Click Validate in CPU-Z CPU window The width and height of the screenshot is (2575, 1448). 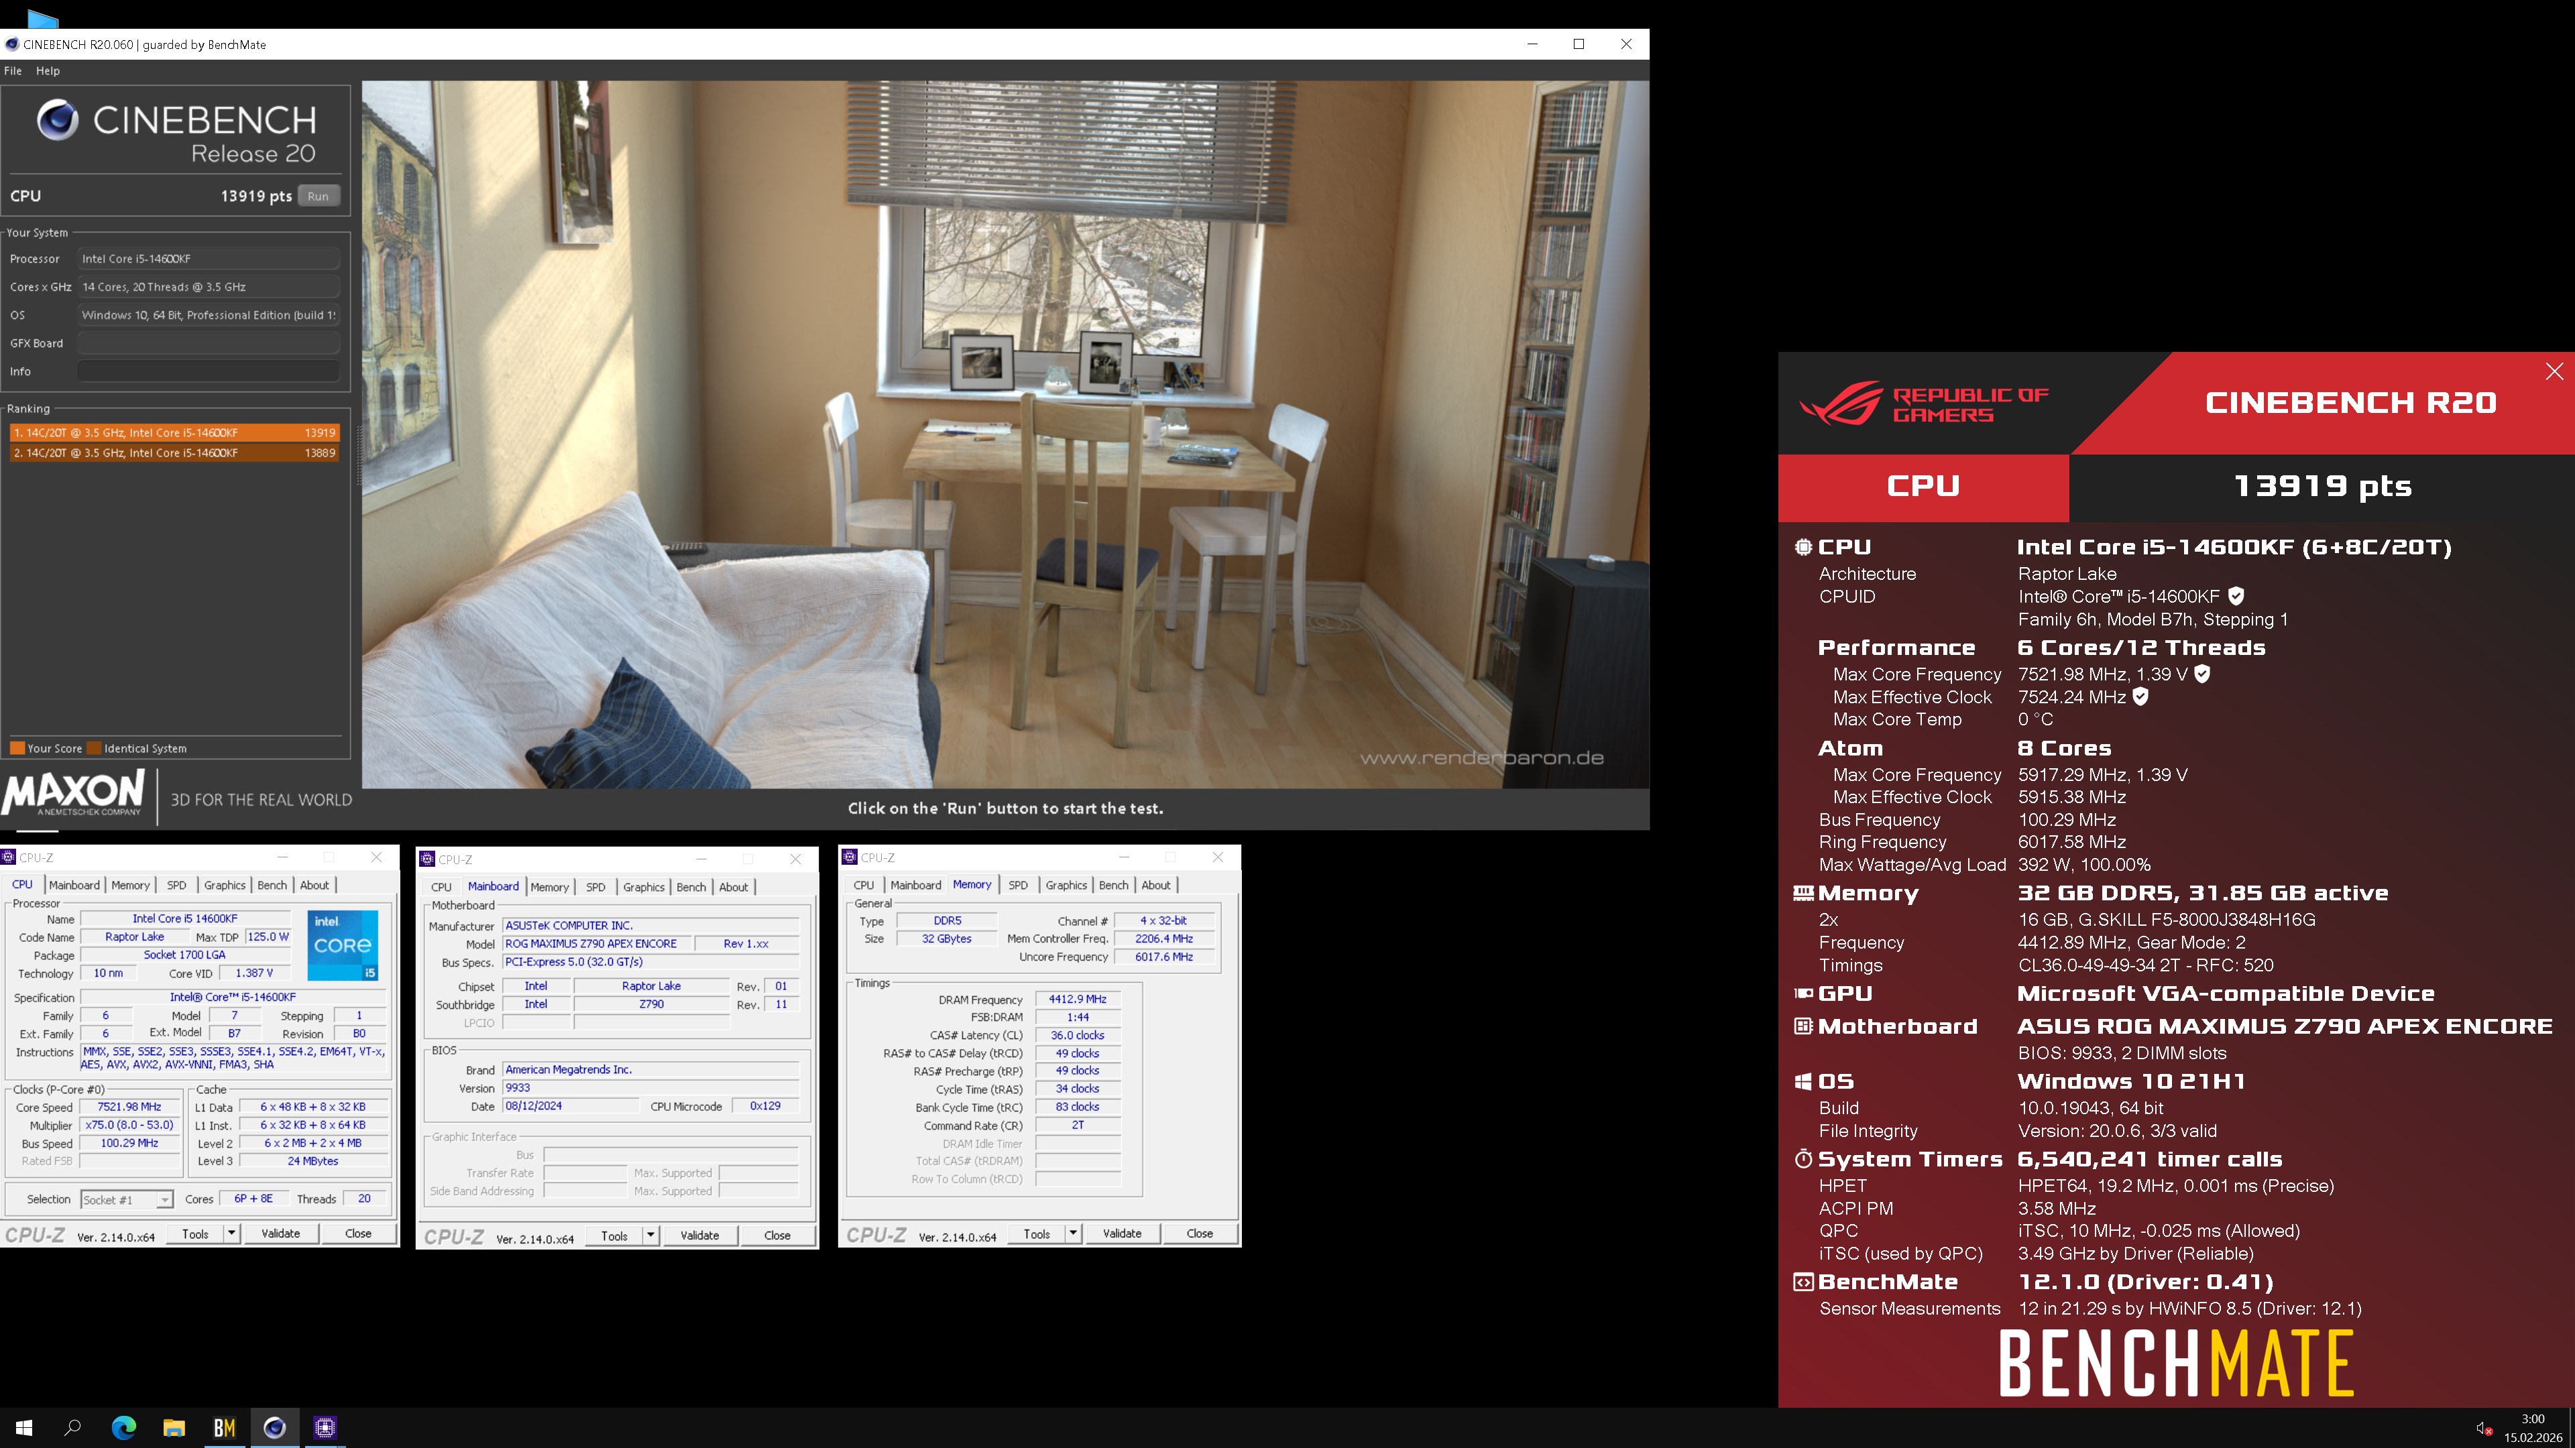(281, 1234)
